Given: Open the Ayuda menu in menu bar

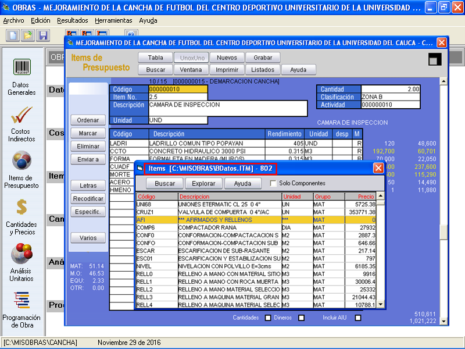Looking at the screenshot, I should tap(148, 20).
